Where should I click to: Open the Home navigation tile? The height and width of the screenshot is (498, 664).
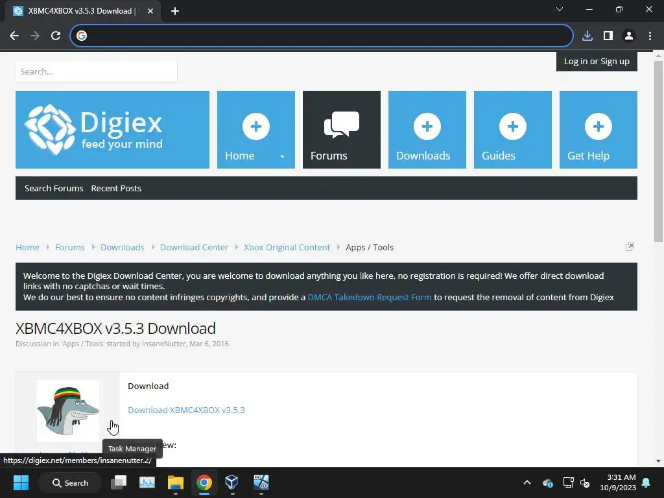click(255, 130)
